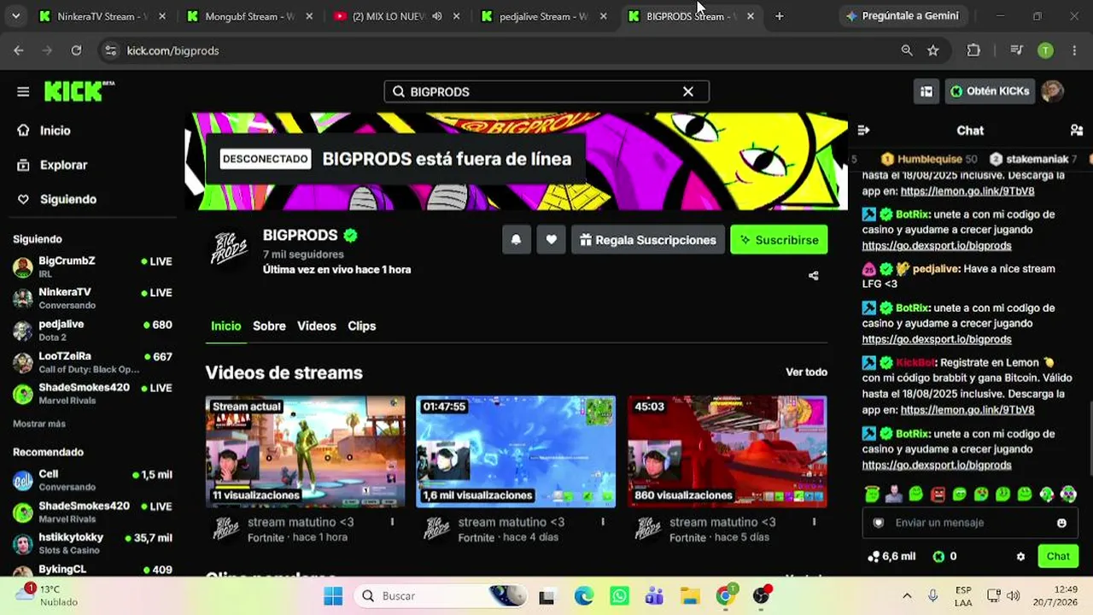Open pedjalive from the followed list
This screenshot has height=615, width=1093.
92,330
